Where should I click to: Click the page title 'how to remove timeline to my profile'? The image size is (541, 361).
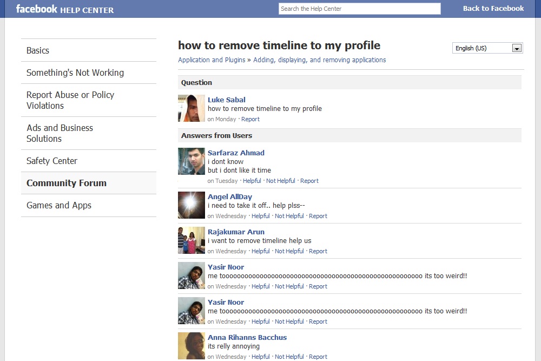279,45
